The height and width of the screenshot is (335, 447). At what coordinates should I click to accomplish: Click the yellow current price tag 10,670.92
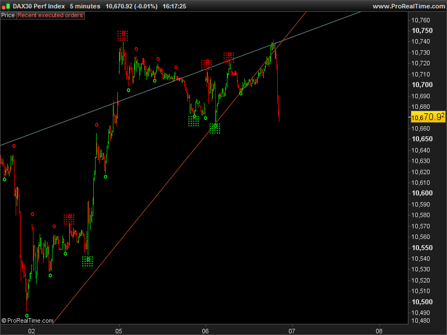pyautogui.click(x=427, y=117)
